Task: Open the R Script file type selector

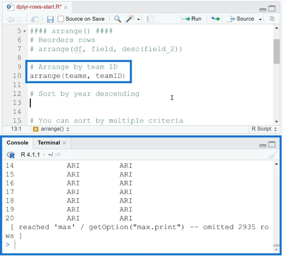Action: [x=264, y=129]
